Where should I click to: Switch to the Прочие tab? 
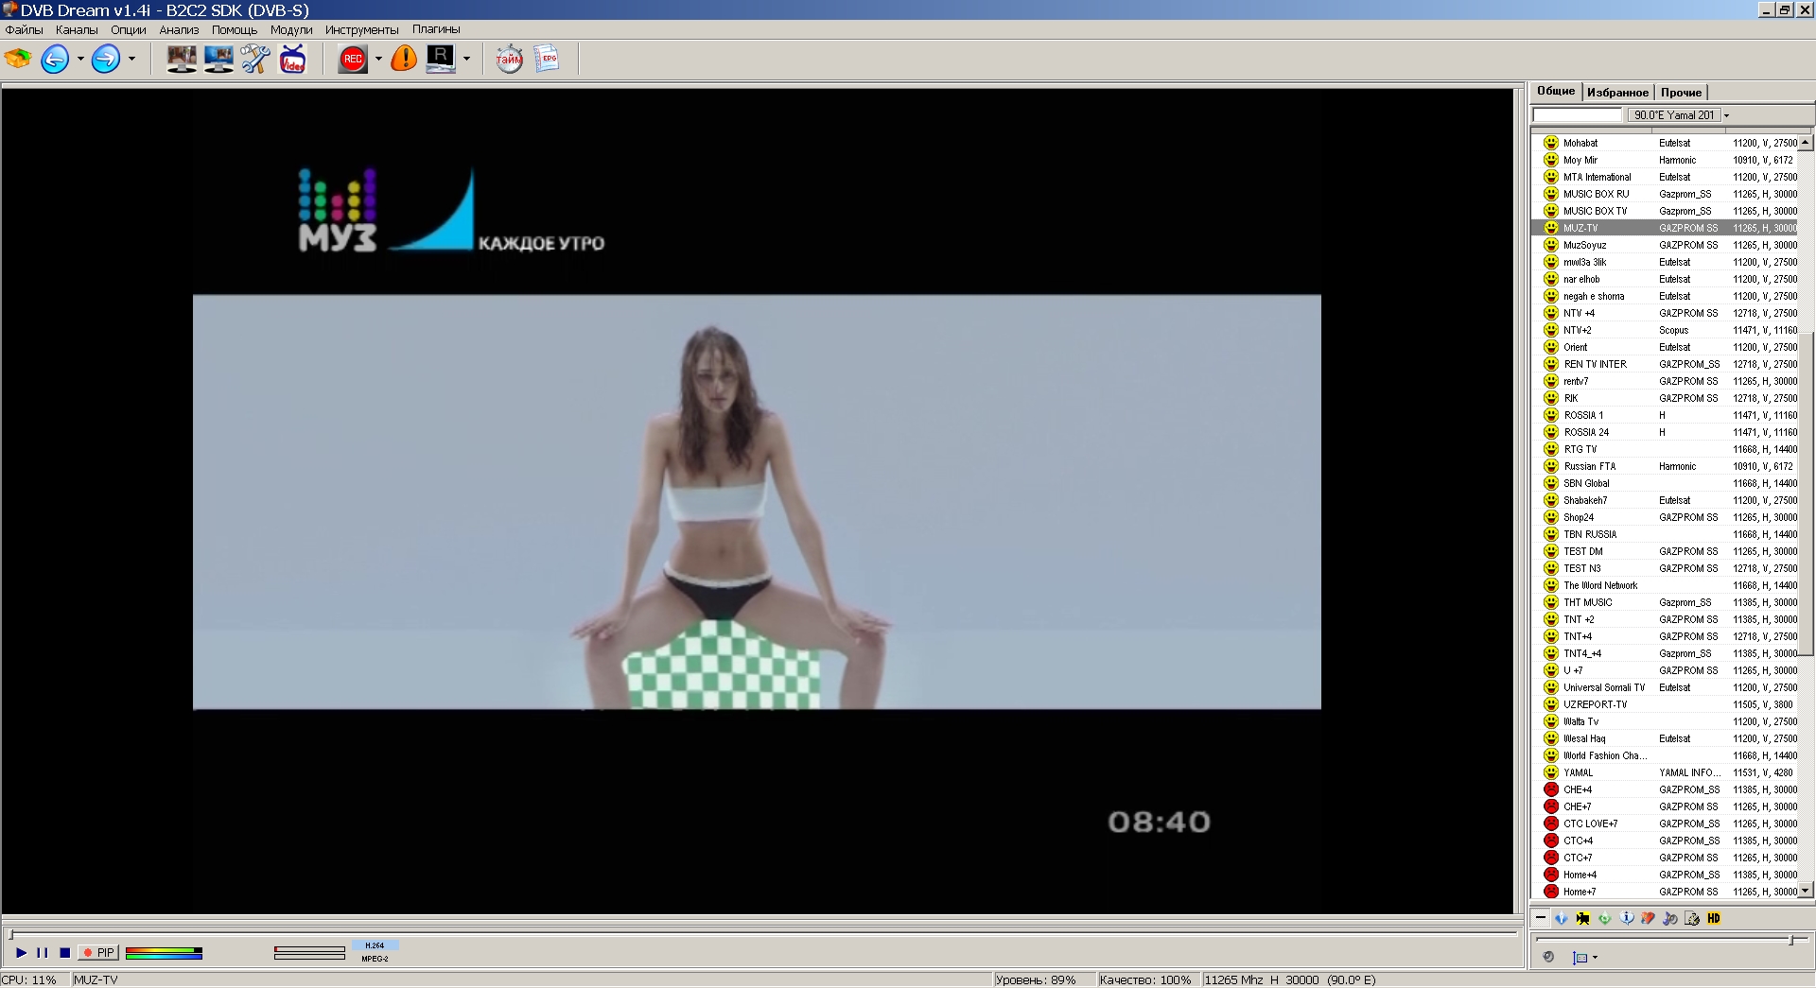click(x=1681, y=92)
